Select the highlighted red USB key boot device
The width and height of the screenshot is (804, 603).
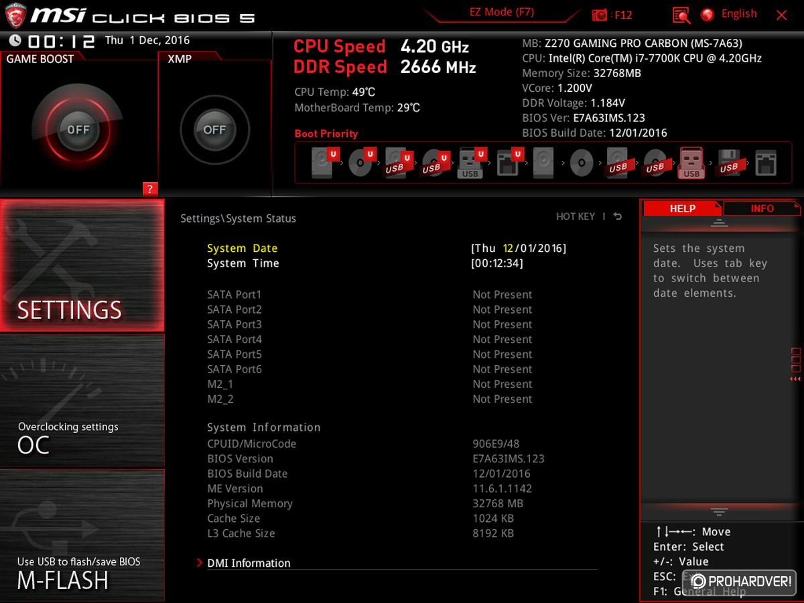(x=691, y=163)
